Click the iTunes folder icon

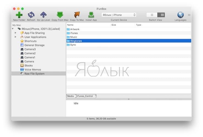click(x=68, y=33)
